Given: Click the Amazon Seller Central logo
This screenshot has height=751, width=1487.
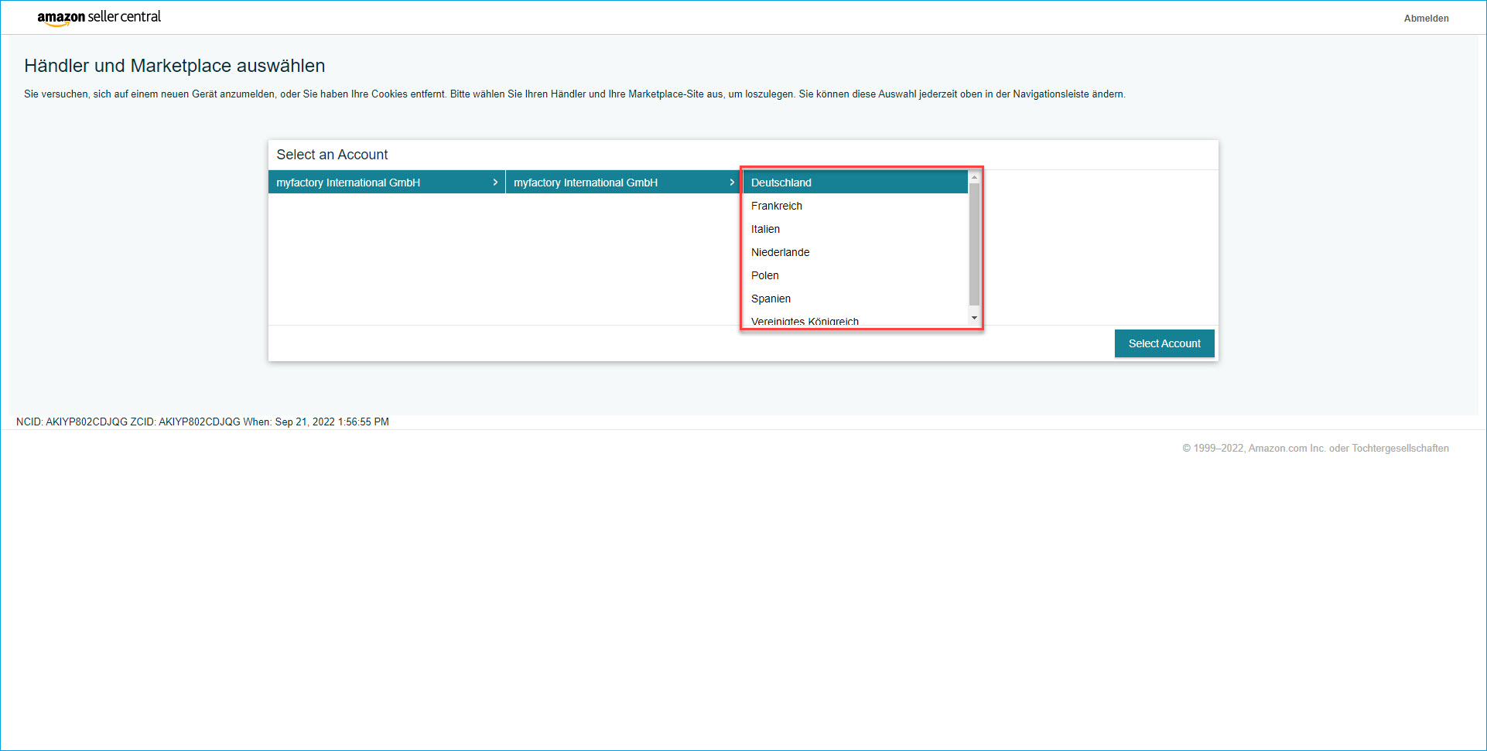Looking at the screenshot, I should point(99,17).
